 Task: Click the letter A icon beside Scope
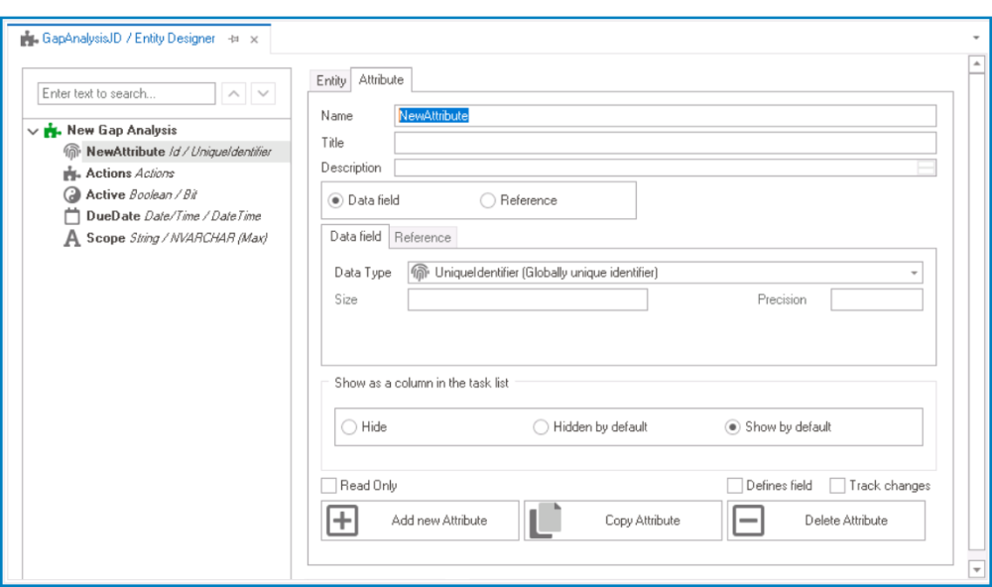click(x=71, y=239)
